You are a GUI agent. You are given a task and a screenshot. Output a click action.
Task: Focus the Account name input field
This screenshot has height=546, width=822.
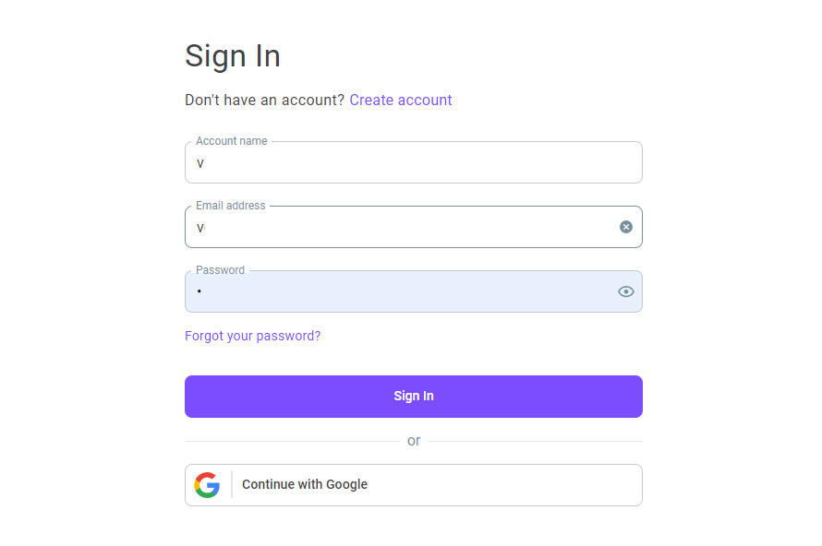[414, 162]
